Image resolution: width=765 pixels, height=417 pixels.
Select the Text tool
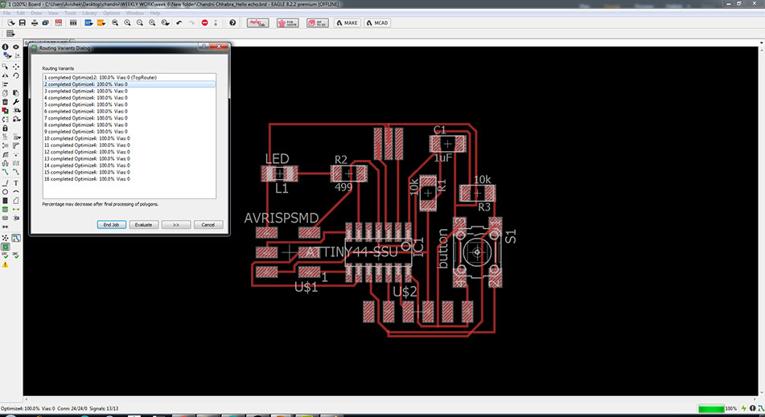[16, 183]
